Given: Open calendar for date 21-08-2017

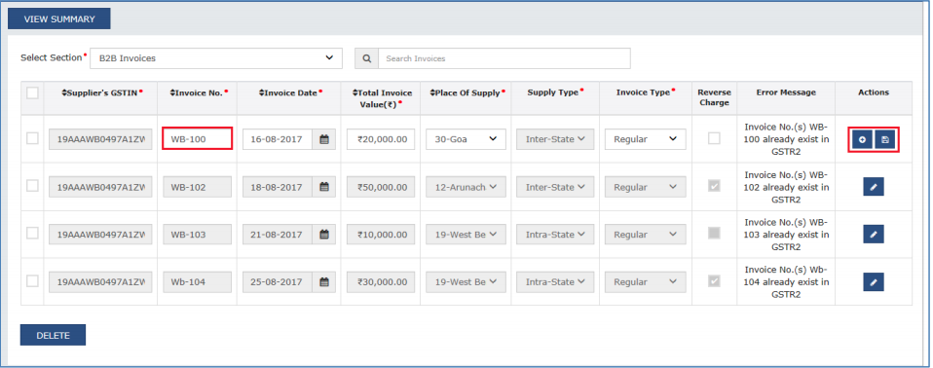Looking at the screenshot, I should tap(324, 235).
